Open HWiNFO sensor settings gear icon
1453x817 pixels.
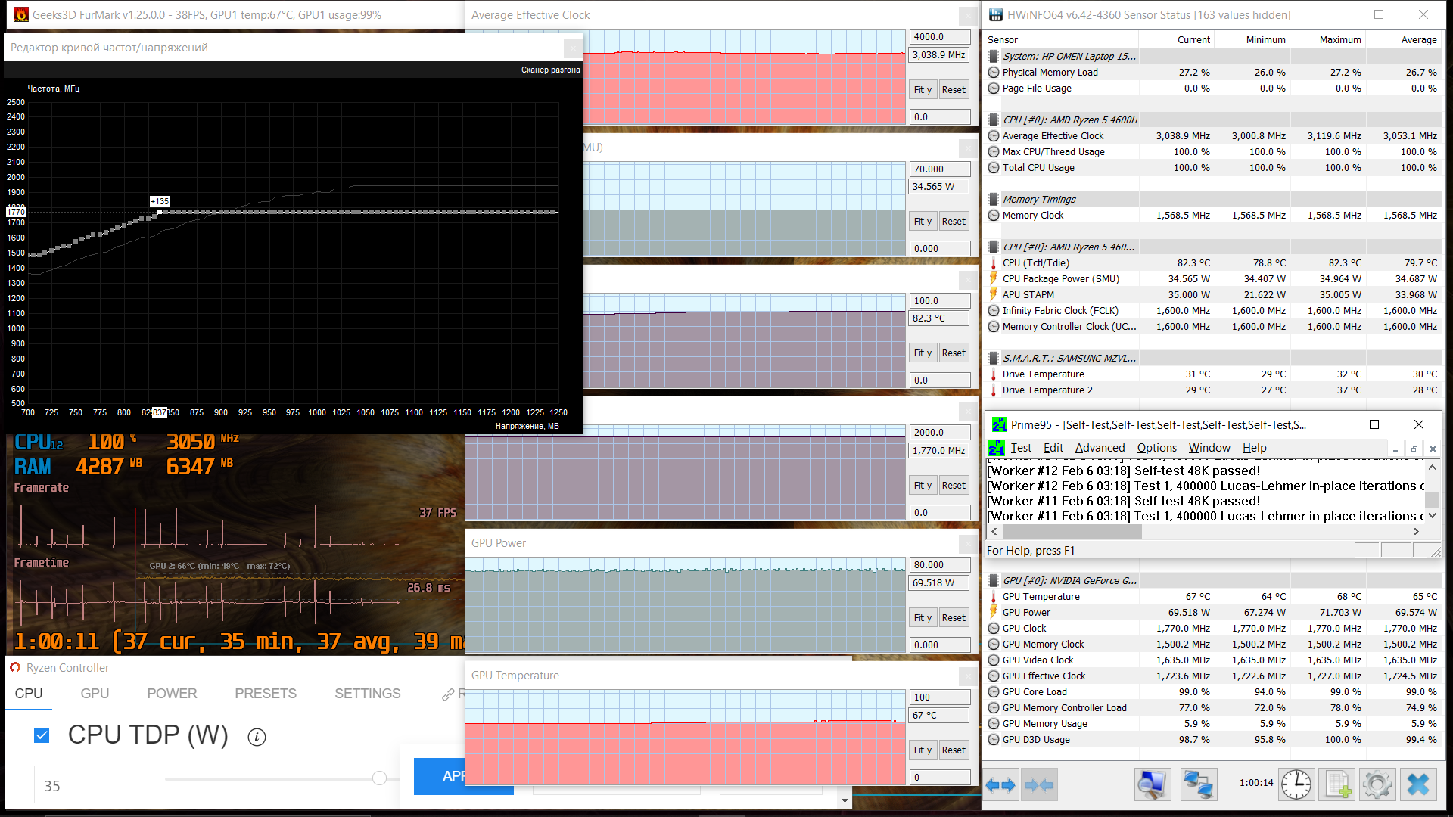pyautogui.click(x=1377, y=784)
